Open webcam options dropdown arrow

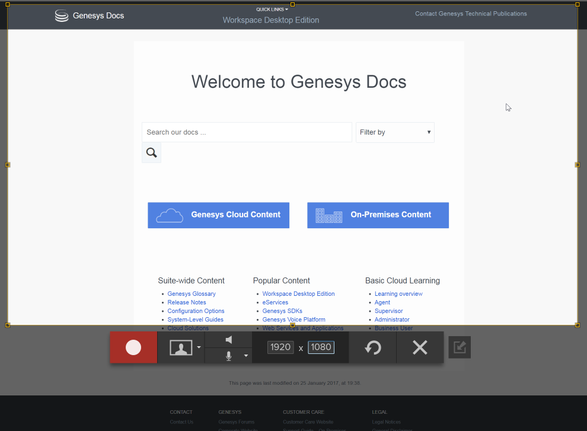coord(199,347)
